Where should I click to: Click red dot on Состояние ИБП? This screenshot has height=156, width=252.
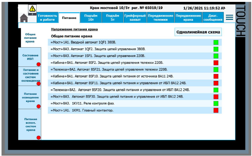coord(39,64)
